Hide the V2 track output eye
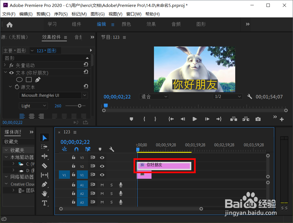 (x=102, y=166)
